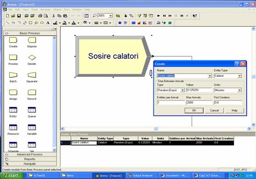This screenshot has width=256, height=179.
Task: Open the Edit menu
Action: pyautogui.click(x=17, y=10)
